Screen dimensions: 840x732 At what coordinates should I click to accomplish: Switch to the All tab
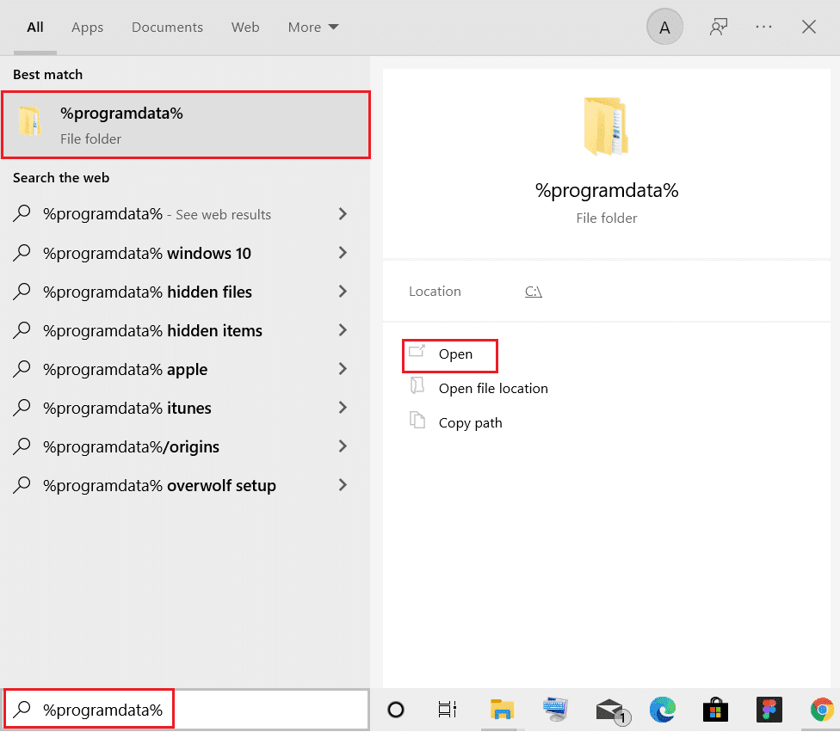(x=34, y=27)
